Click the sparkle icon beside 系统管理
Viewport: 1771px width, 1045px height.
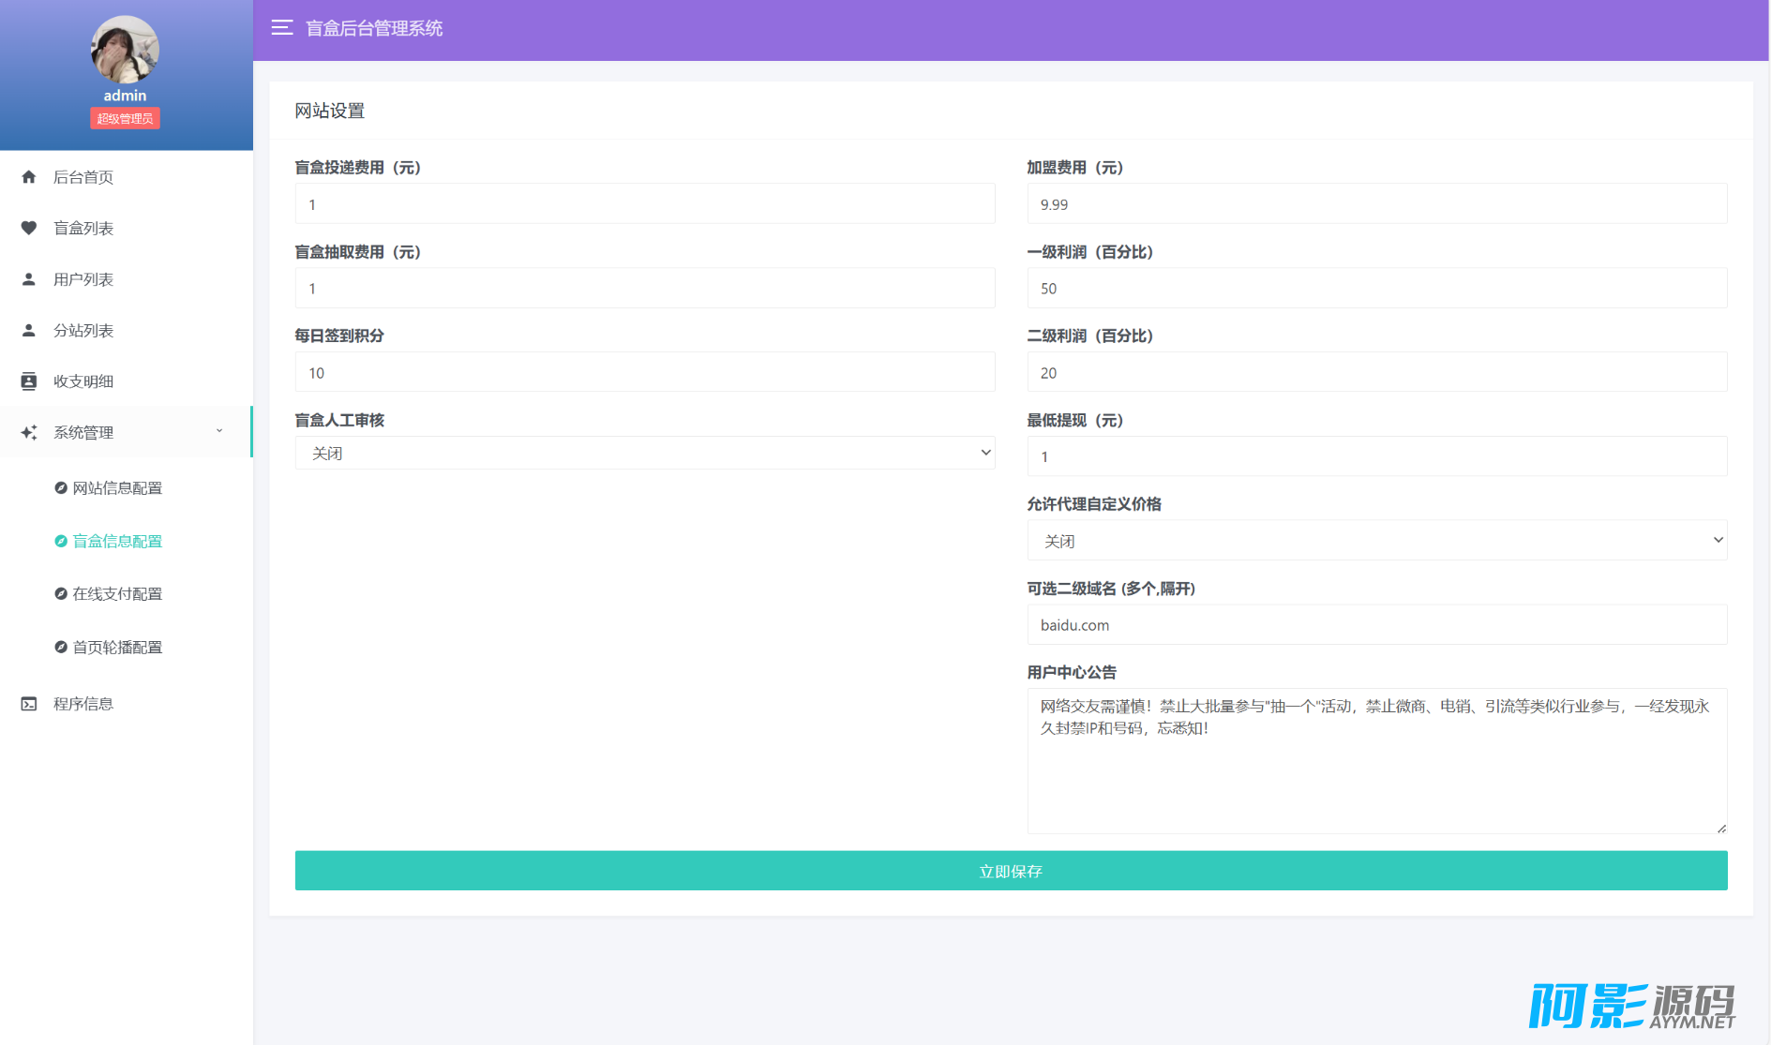coord(29,432)
